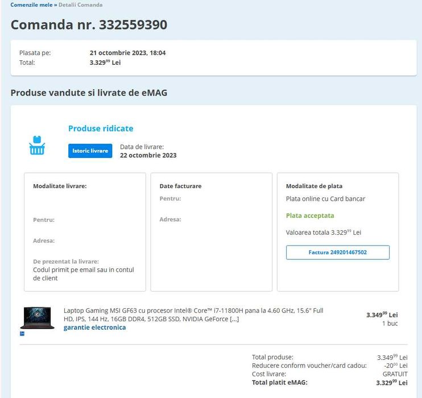Click the De prezentat la livrare label

tap(66, 262)
